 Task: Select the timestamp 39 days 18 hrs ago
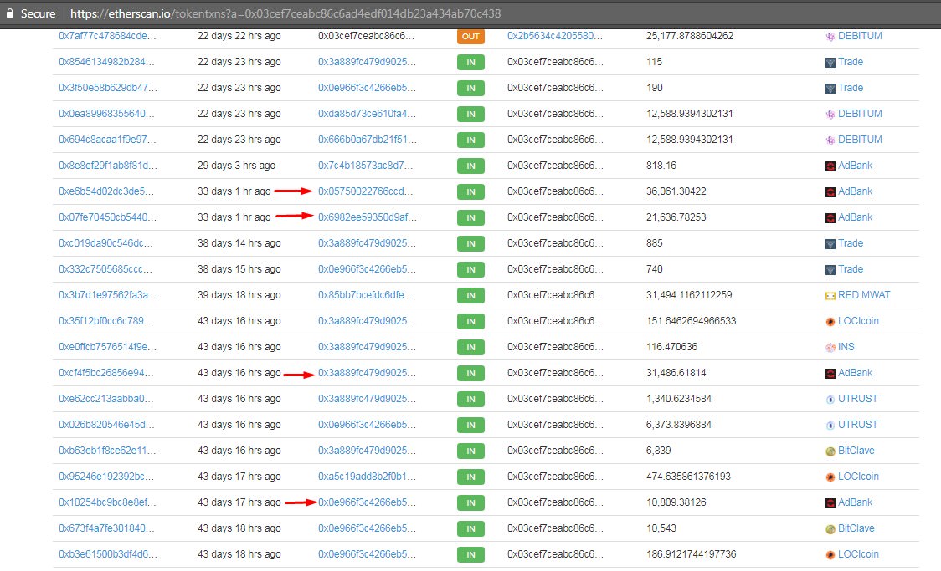click(x=239, y=295)
